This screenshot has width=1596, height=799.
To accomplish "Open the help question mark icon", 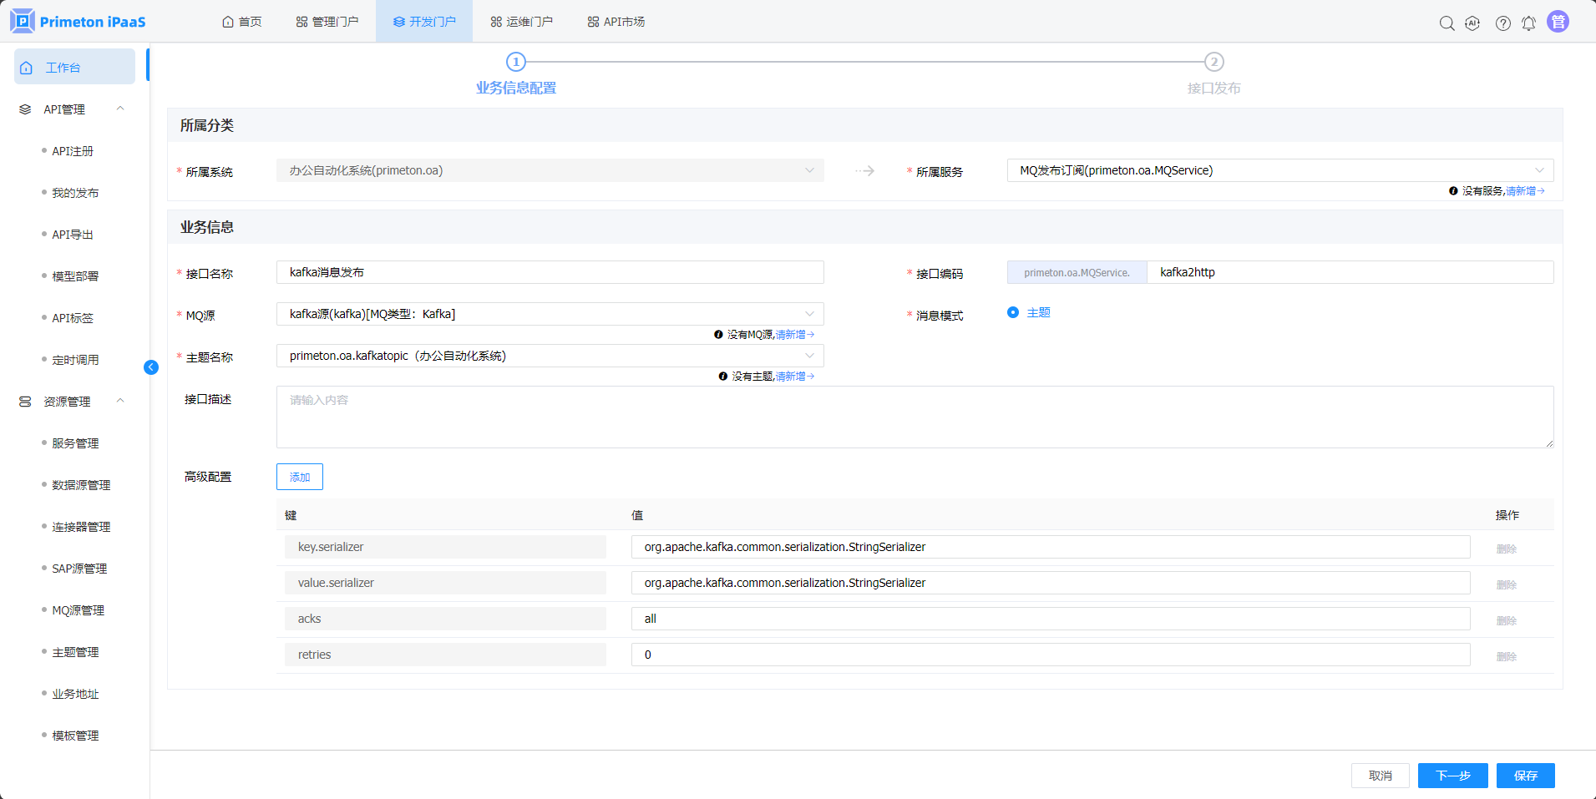I will (x=1502, y=23).
